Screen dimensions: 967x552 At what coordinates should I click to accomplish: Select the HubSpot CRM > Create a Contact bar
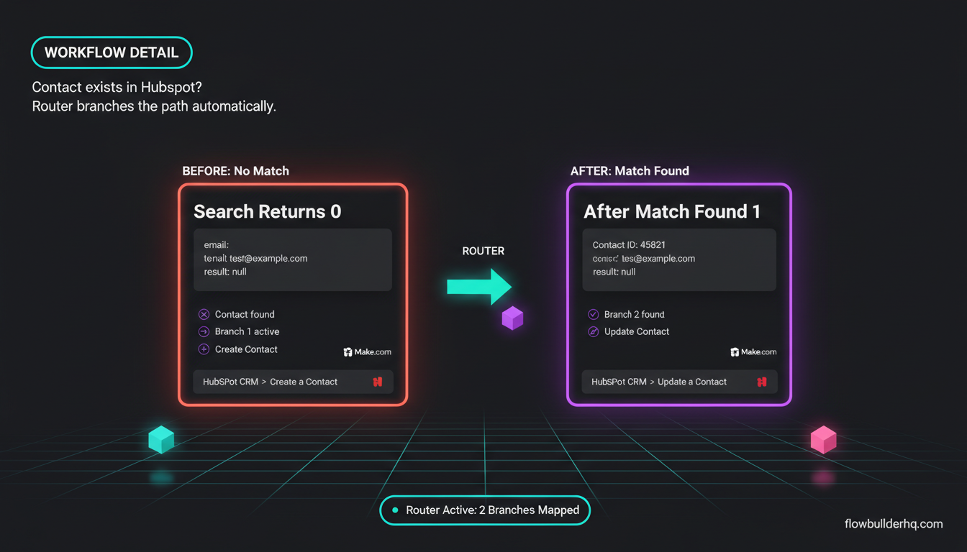click(294, 382)
